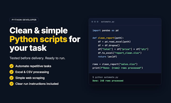
Task: Click the checkmark beside Automate repetitive tasks
Action: (12, 66)
